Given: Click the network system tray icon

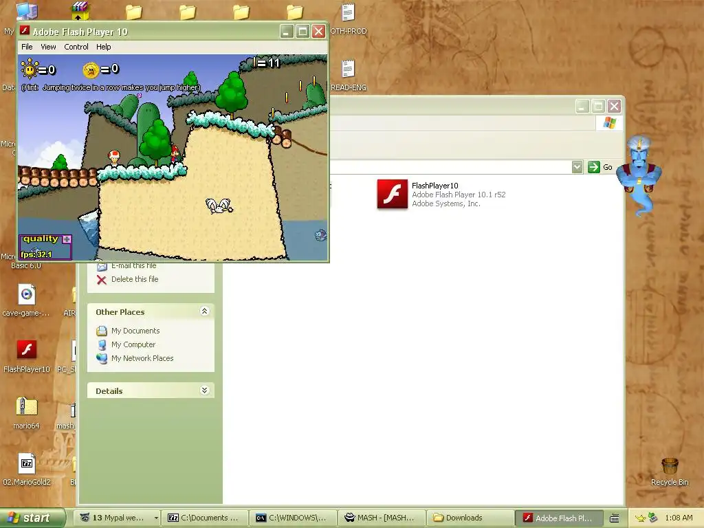Looking at the screenshot, I should click(x=653, y=518).
